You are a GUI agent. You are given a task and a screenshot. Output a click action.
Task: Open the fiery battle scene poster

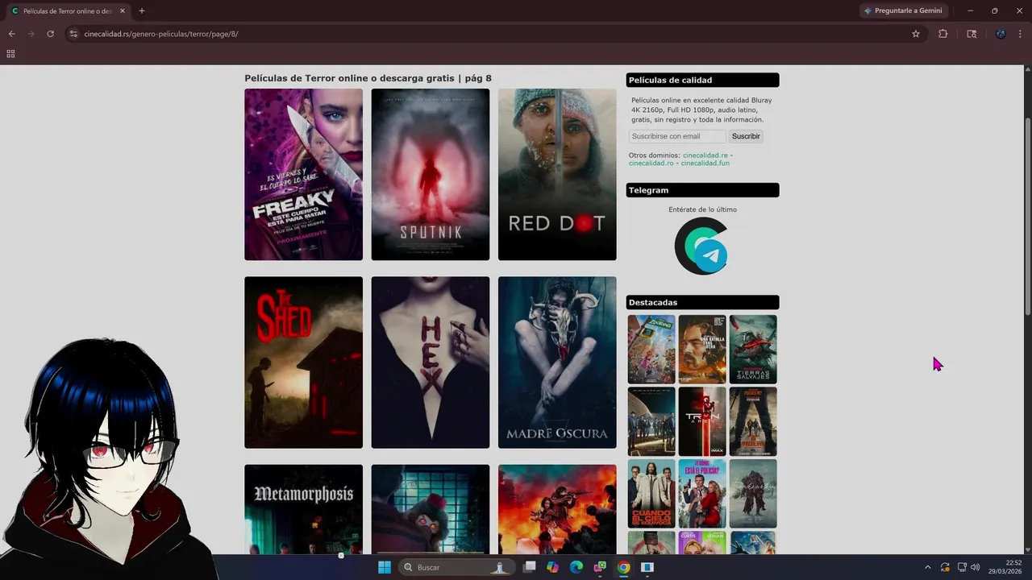click(x=557, y=509)
